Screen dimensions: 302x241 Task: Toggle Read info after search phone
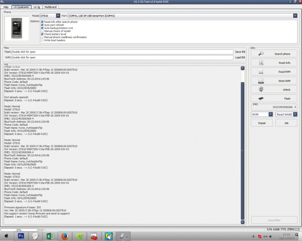42,22
